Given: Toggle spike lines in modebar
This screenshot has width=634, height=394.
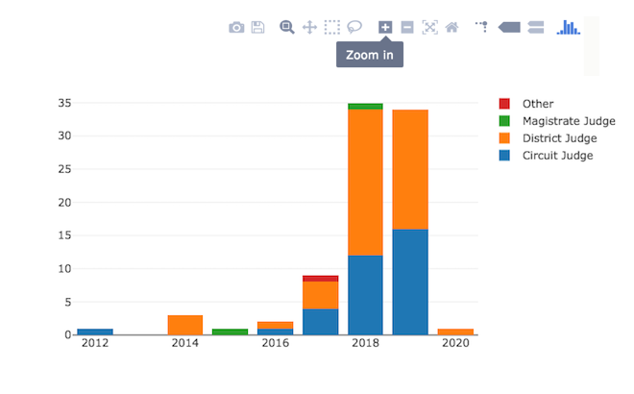Looking at the screenshot, I should 481,27.
